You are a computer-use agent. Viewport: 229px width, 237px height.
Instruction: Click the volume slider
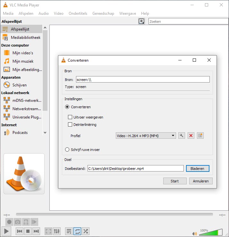[x=211, y=232]
